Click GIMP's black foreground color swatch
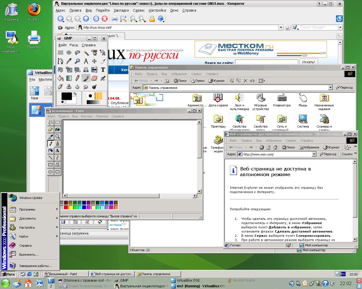This screenshot has width=362, height=289. (x=66, y=96)
